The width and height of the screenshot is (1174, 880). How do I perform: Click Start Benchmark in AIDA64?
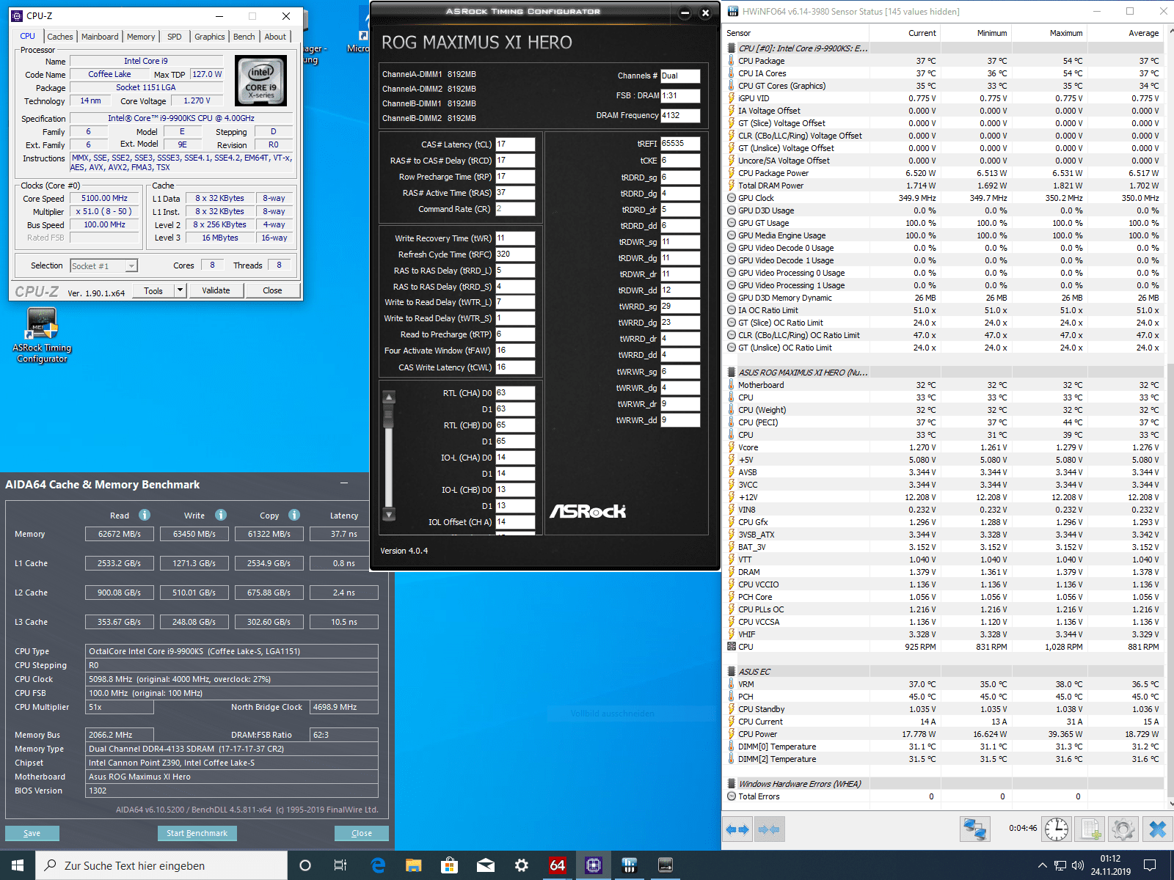pyautogui.click(x=197, y=833)
